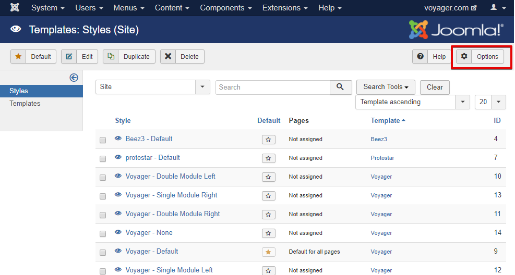This screenshot has width=515, height=275.
Task: Open the System menu
Action: point(47,7)
